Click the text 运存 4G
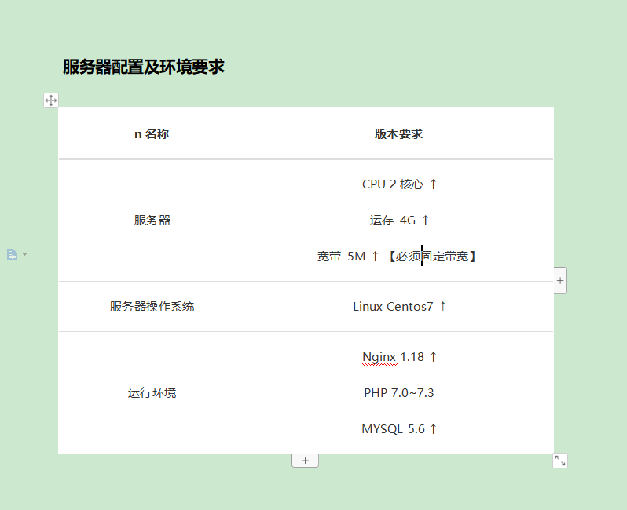627x510 pixels. pyautogui.click(x=393, y=220)
